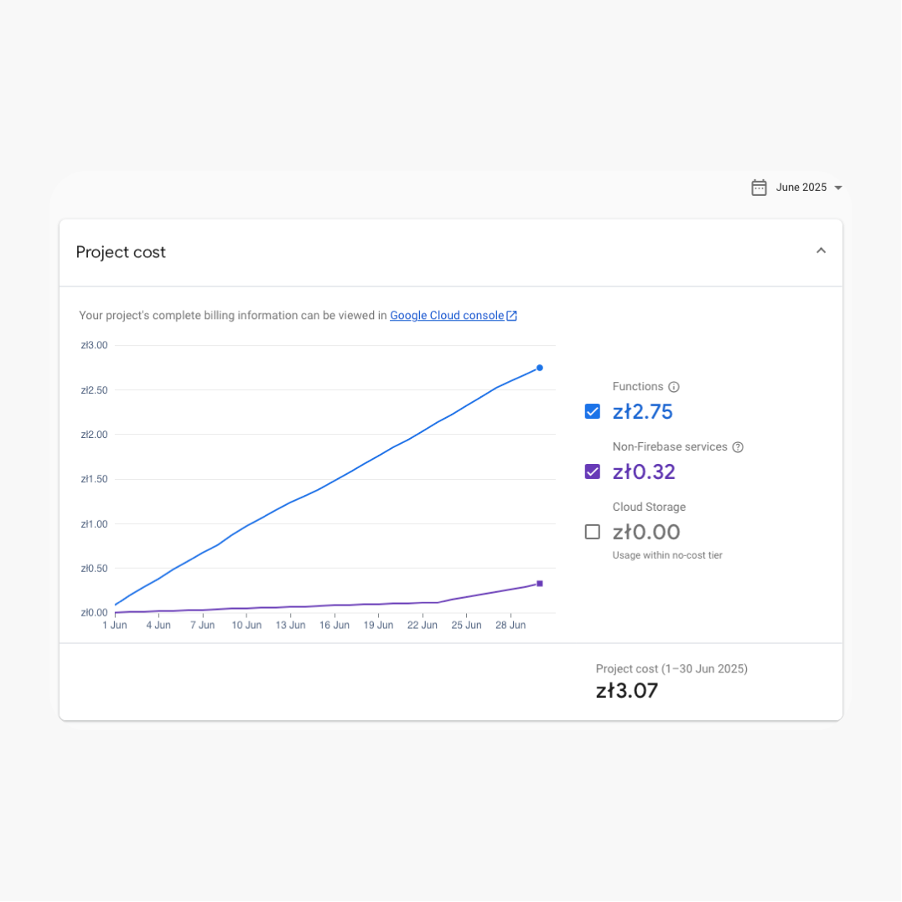
Task: Uncheck the Functions cost checkbox
Action: (x=593, y=411)
